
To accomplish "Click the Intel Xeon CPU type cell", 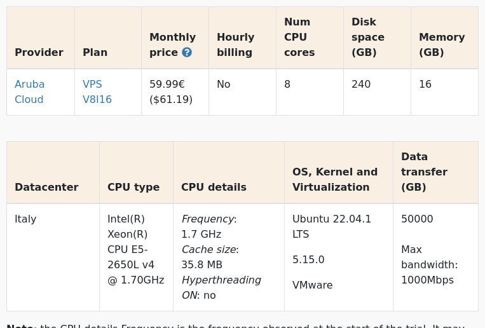I will [135, 249].
